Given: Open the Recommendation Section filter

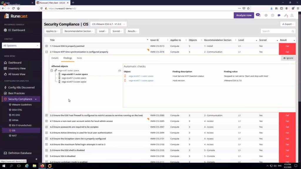Looking at the screenshot, I should pos(78,31).
